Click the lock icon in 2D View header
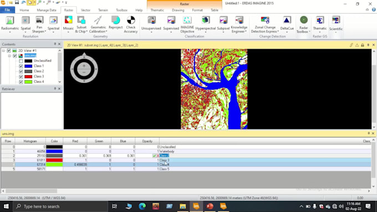Screen dimensions: 377x212 coord(363,45)
